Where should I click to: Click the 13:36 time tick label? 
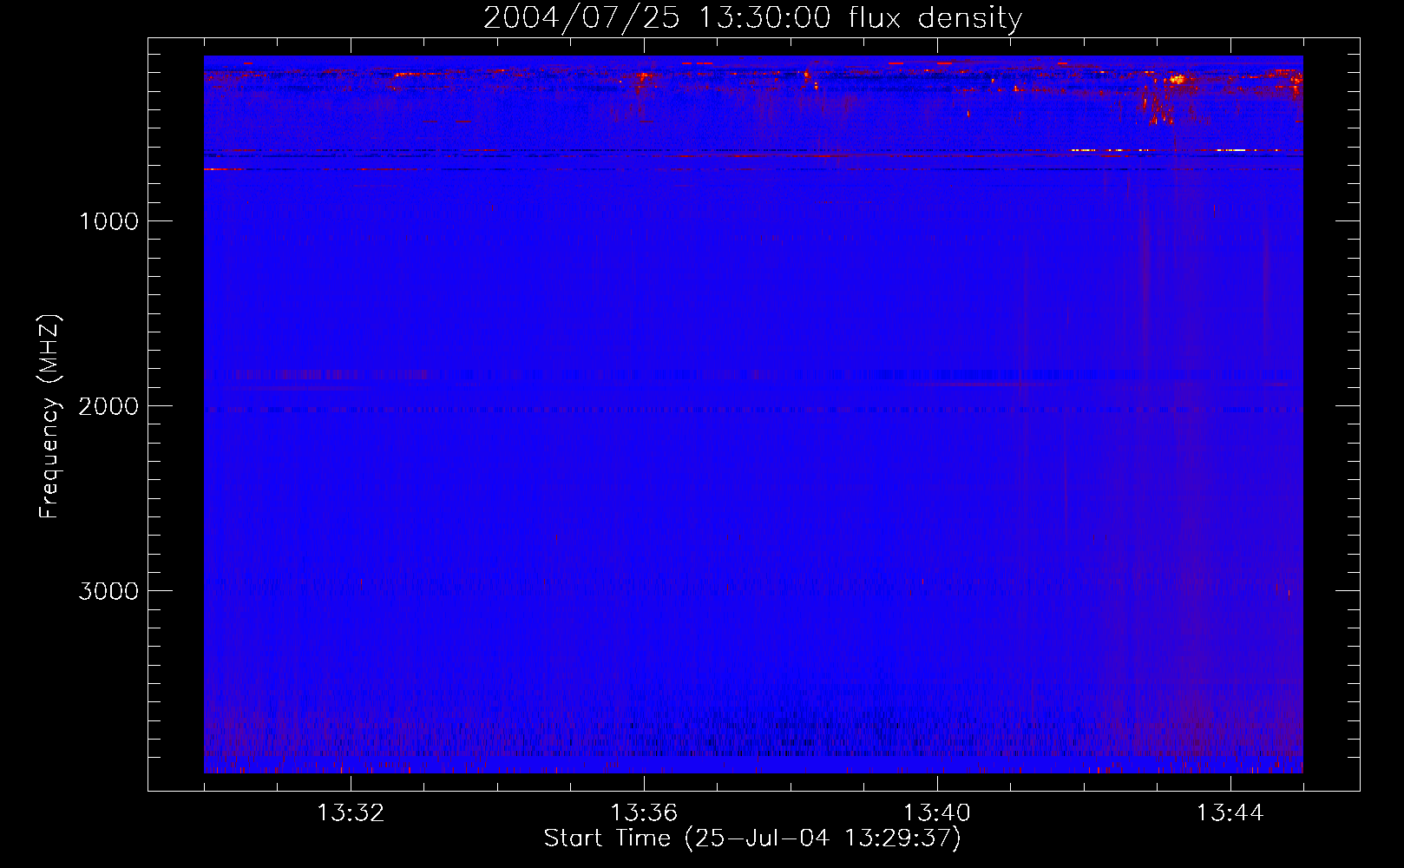coord(644,813)
